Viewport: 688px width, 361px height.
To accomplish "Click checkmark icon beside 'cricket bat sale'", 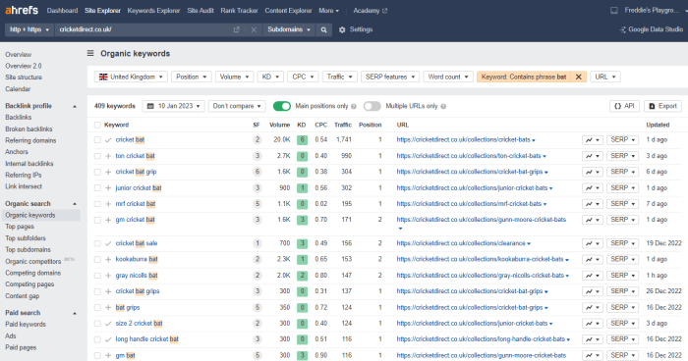I will click(x=108, y=243).
